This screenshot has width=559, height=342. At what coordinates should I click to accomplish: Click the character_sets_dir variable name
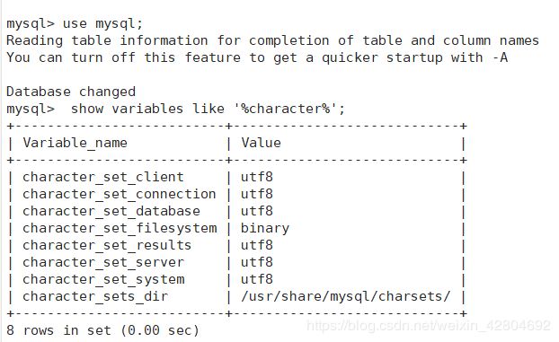95,297
